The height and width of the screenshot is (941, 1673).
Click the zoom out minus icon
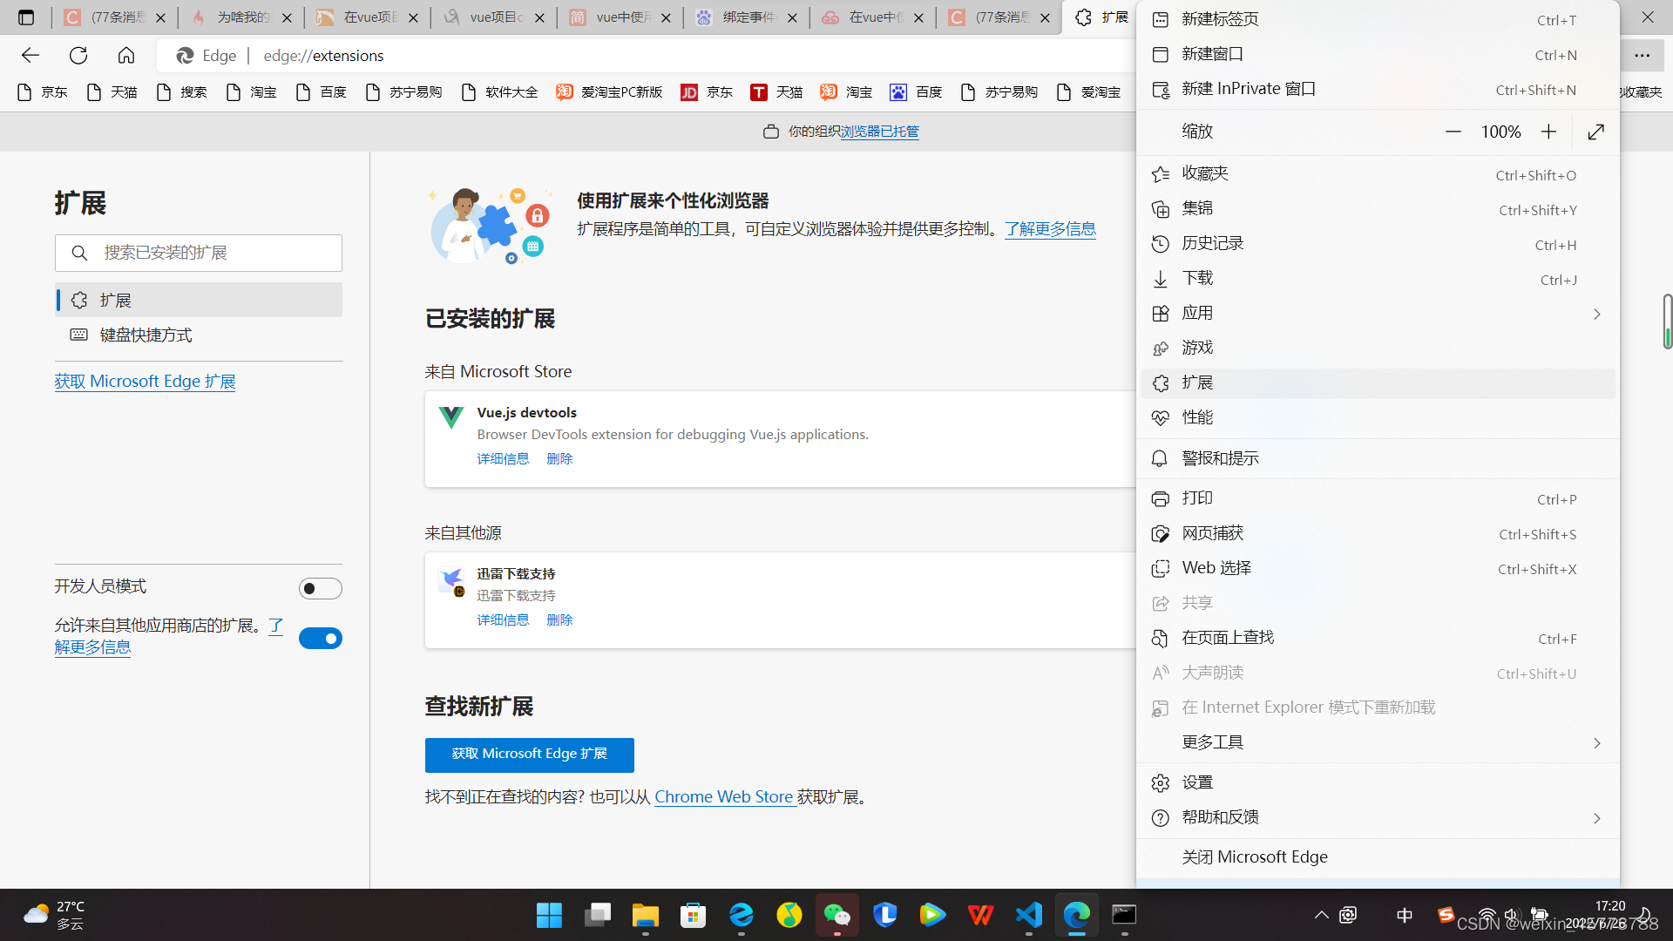pyautogui.click(x=1453, y=132)
